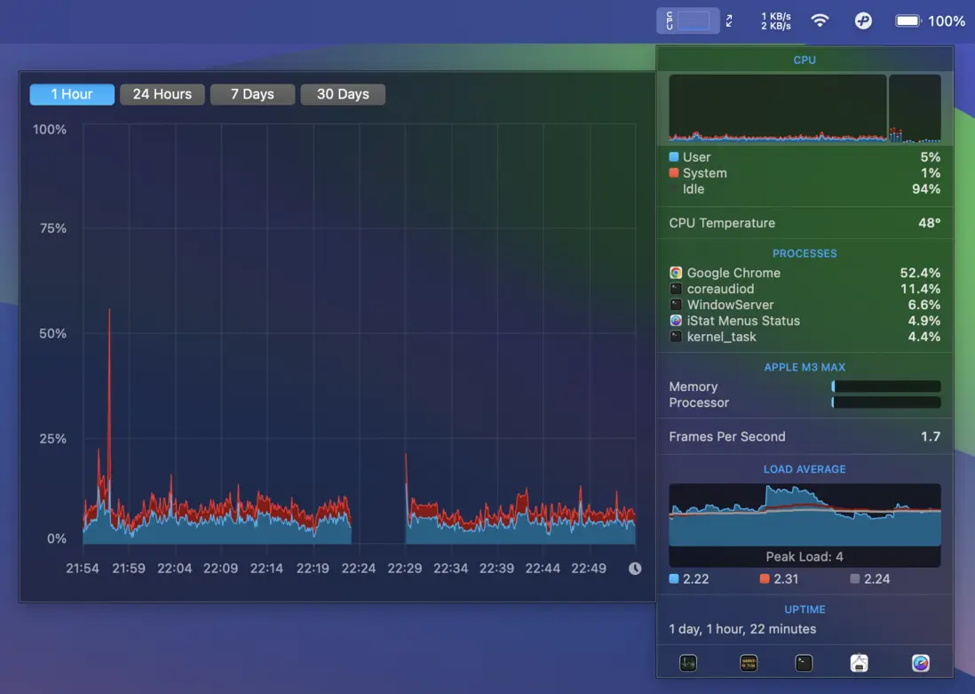This screenshot has height=694, width=975.
Task: Click the APPLE M3 MAX header
Action: [805, 367]
